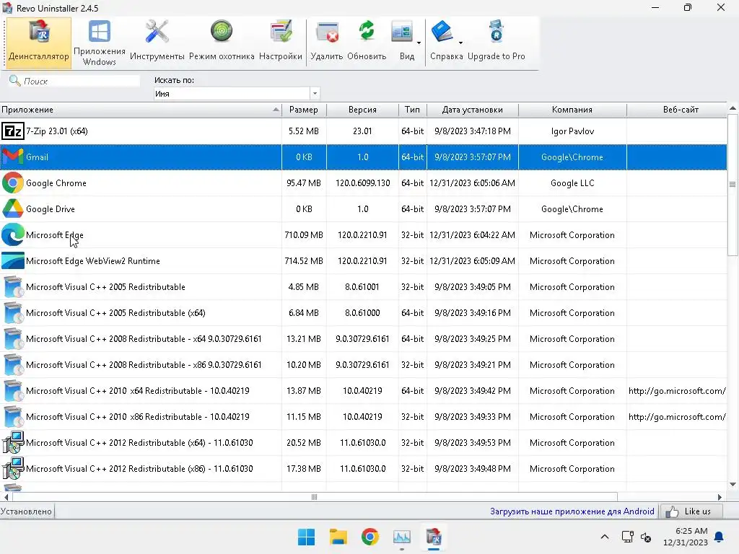Expand the Вид dropdown arrow

pos(419,43)
